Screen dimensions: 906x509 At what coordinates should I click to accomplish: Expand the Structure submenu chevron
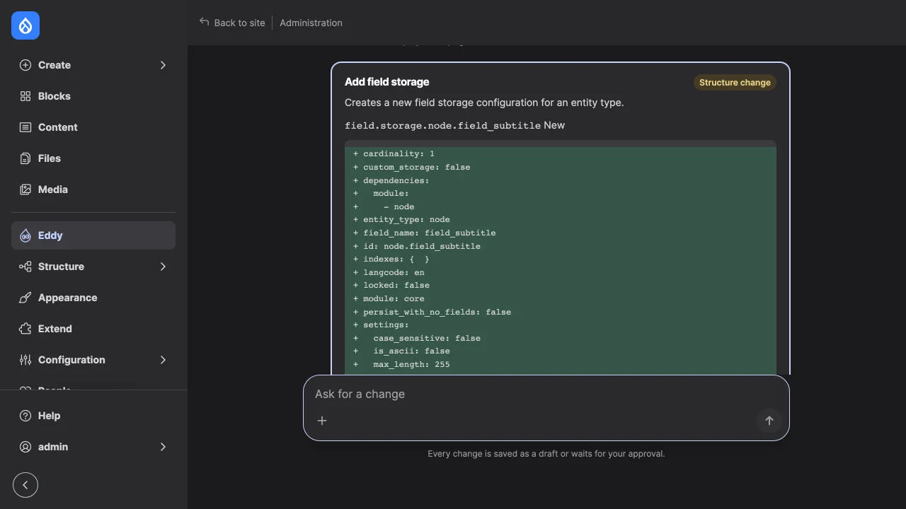click(x=163, y=267)
